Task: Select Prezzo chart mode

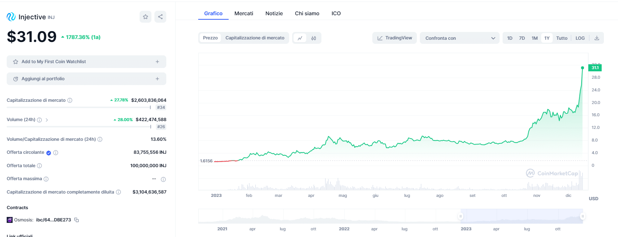Action: coord(210,38)
